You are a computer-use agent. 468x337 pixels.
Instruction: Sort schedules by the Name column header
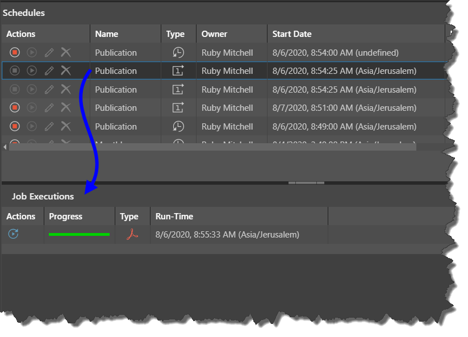(107, 34)
